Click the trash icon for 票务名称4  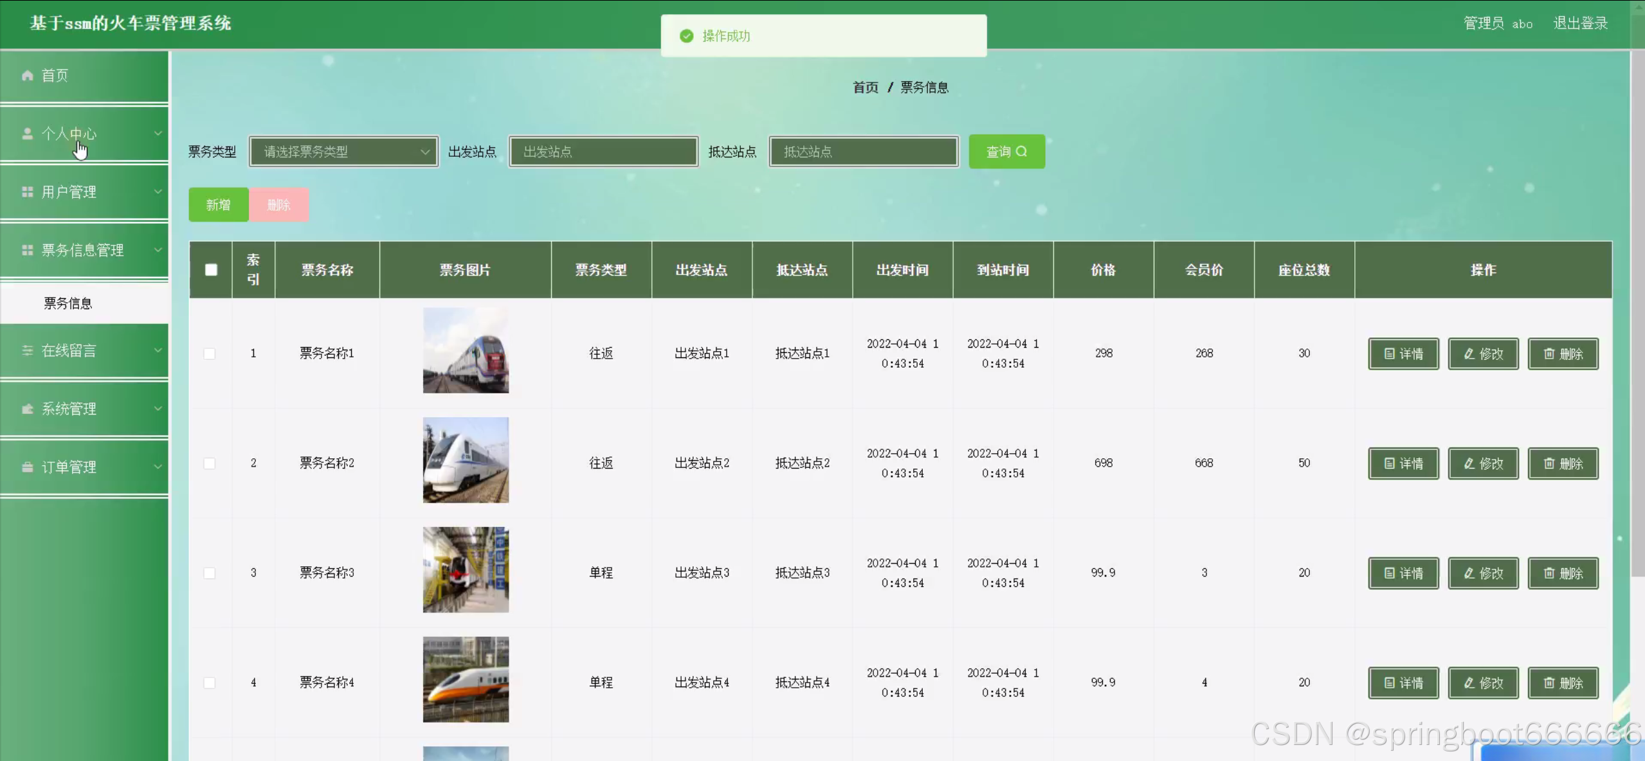point(1549,683)
